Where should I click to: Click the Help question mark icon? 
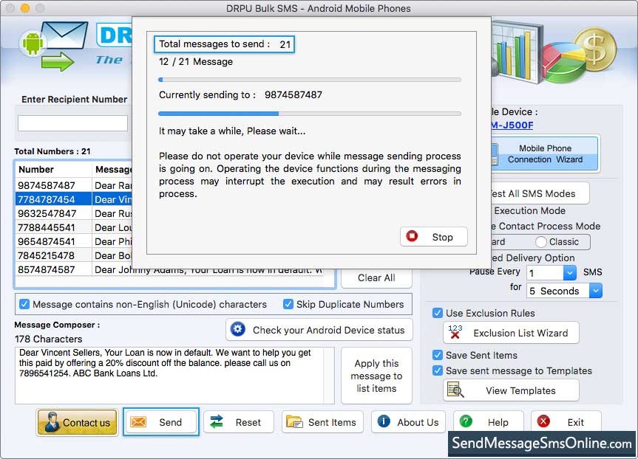tap(466, 421)
